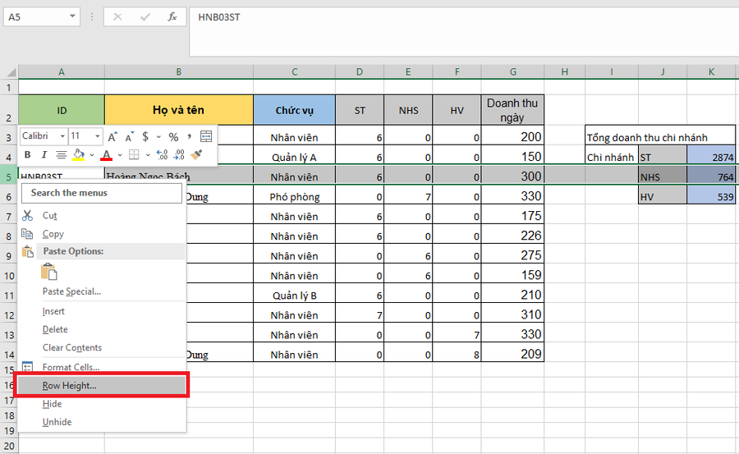
Task: Click the Paste clipboard icon option
Action: (49, 272)
